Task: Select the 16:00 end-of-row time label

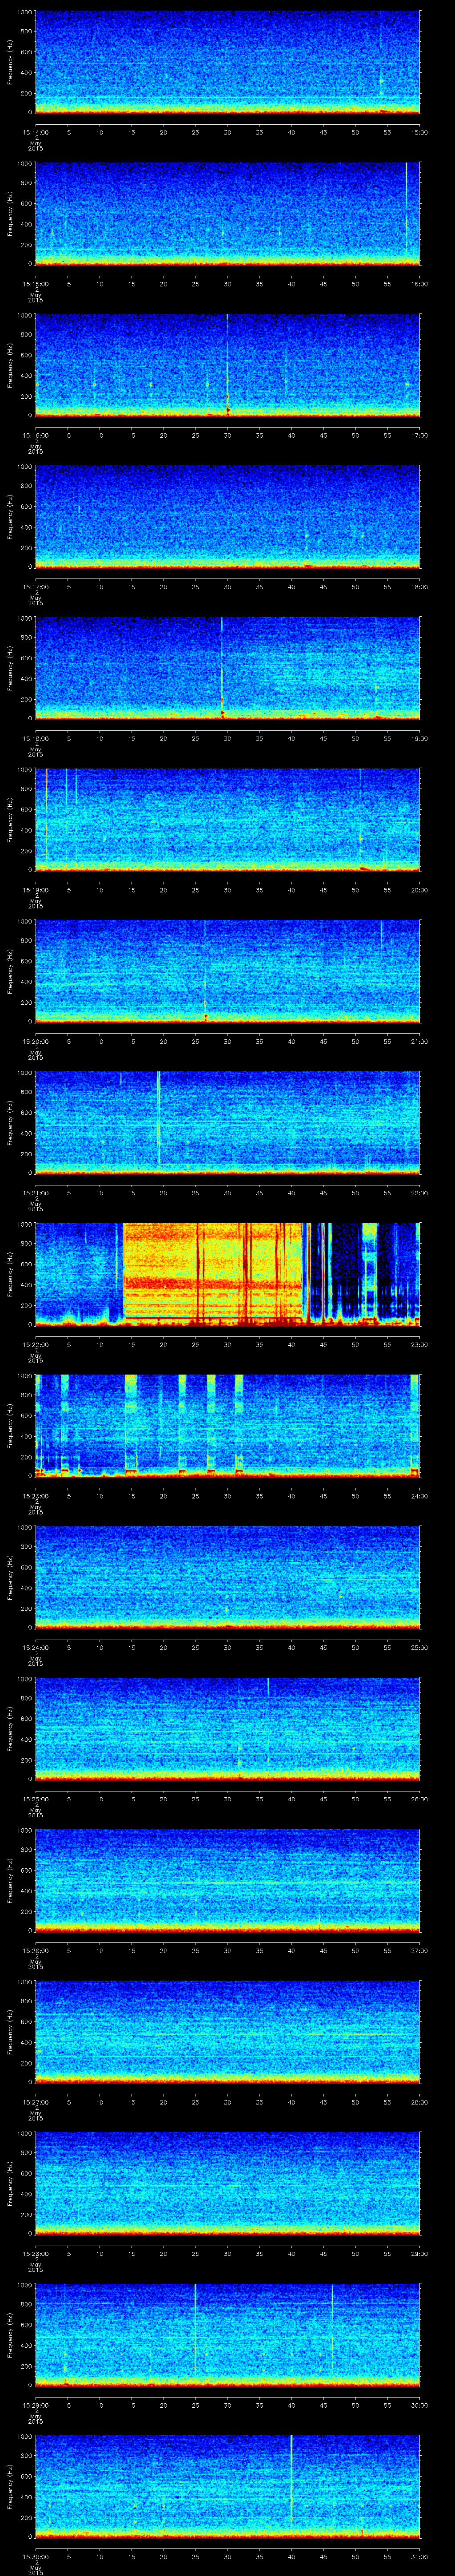Action: coord(419,284)
